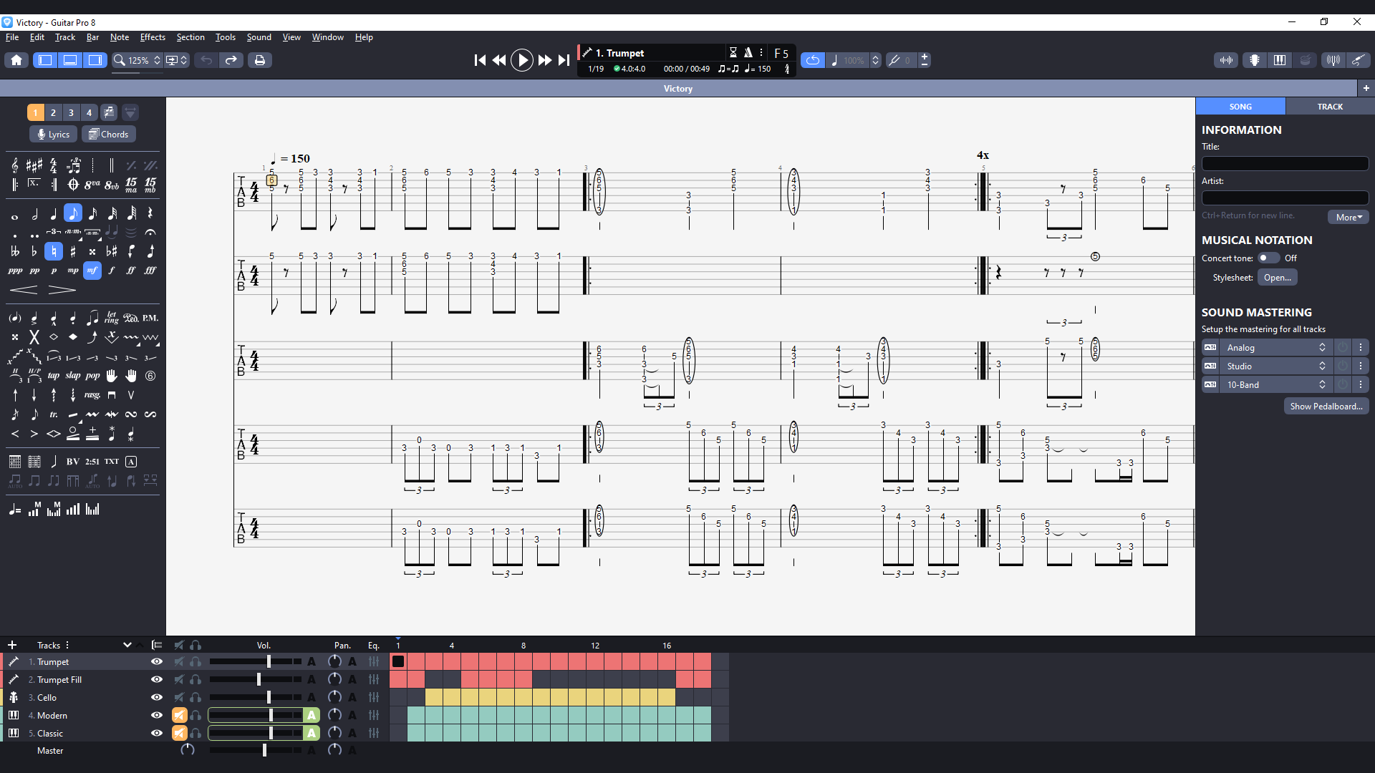Image resolution: width=1375 pixels, height=773 pixels.
Task: Click the Show Pedalboard button
Action: pos(1326,406)
